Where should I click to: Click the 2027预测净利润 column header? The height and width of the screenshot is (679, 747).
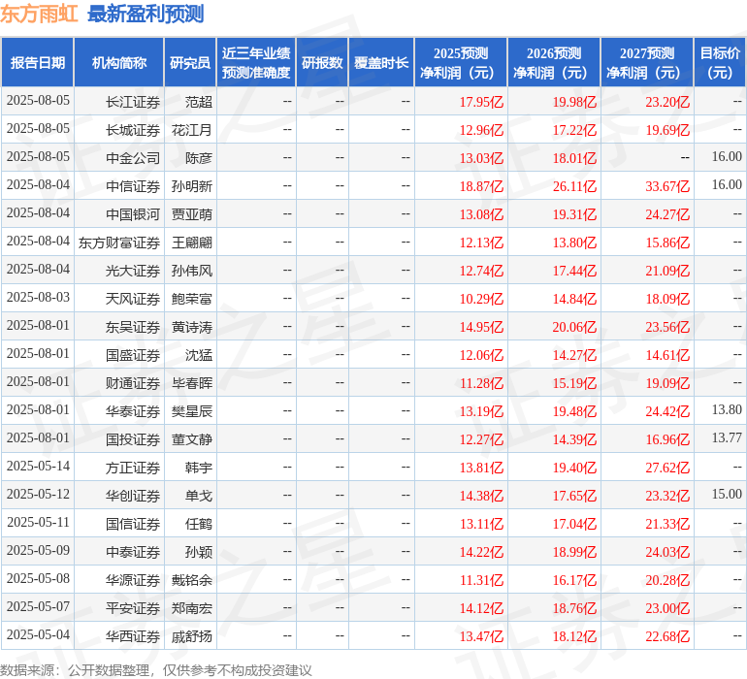647,62
